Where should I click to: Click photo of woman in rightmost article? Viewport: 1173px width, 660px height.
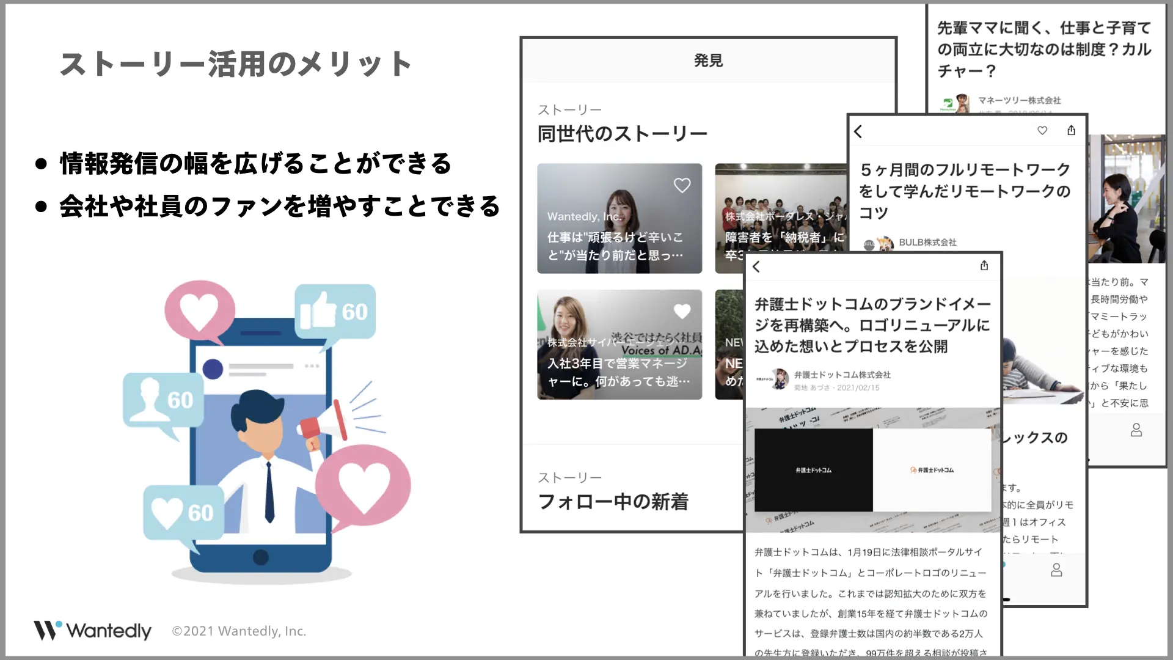point(1127,199)
